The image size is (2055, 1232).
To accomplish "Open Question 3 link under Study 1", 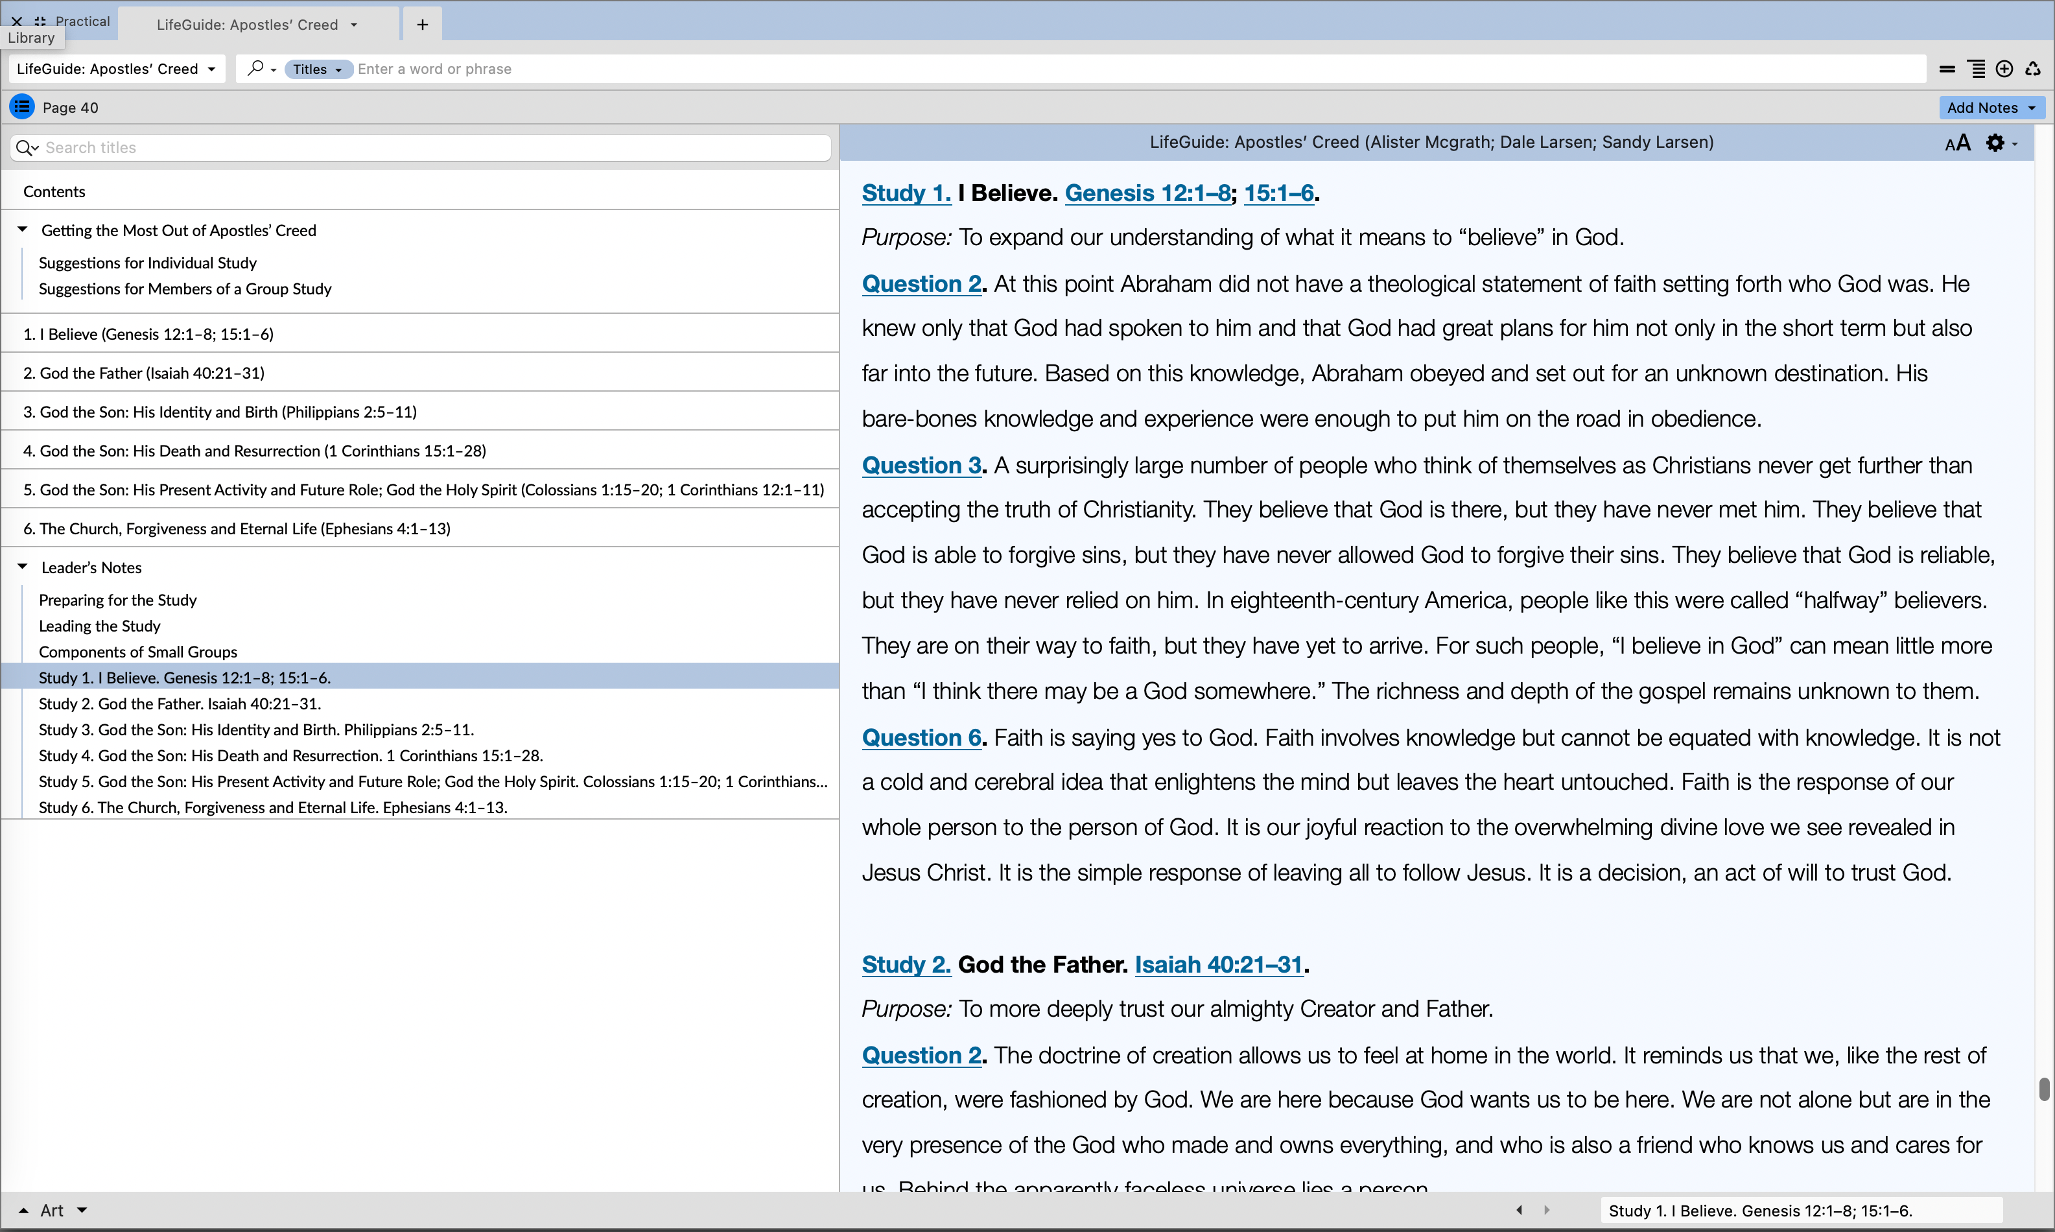I will point(922,465).
